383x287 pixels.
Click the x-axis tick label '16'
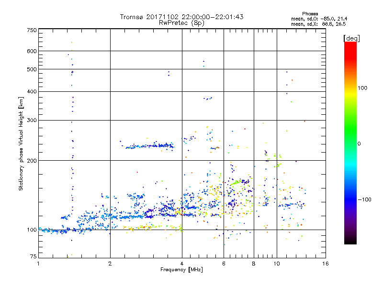point(326,264)
